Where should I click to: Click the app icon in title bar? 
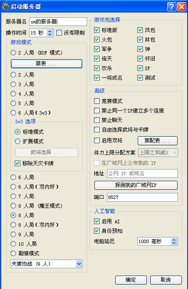[5, 6]
